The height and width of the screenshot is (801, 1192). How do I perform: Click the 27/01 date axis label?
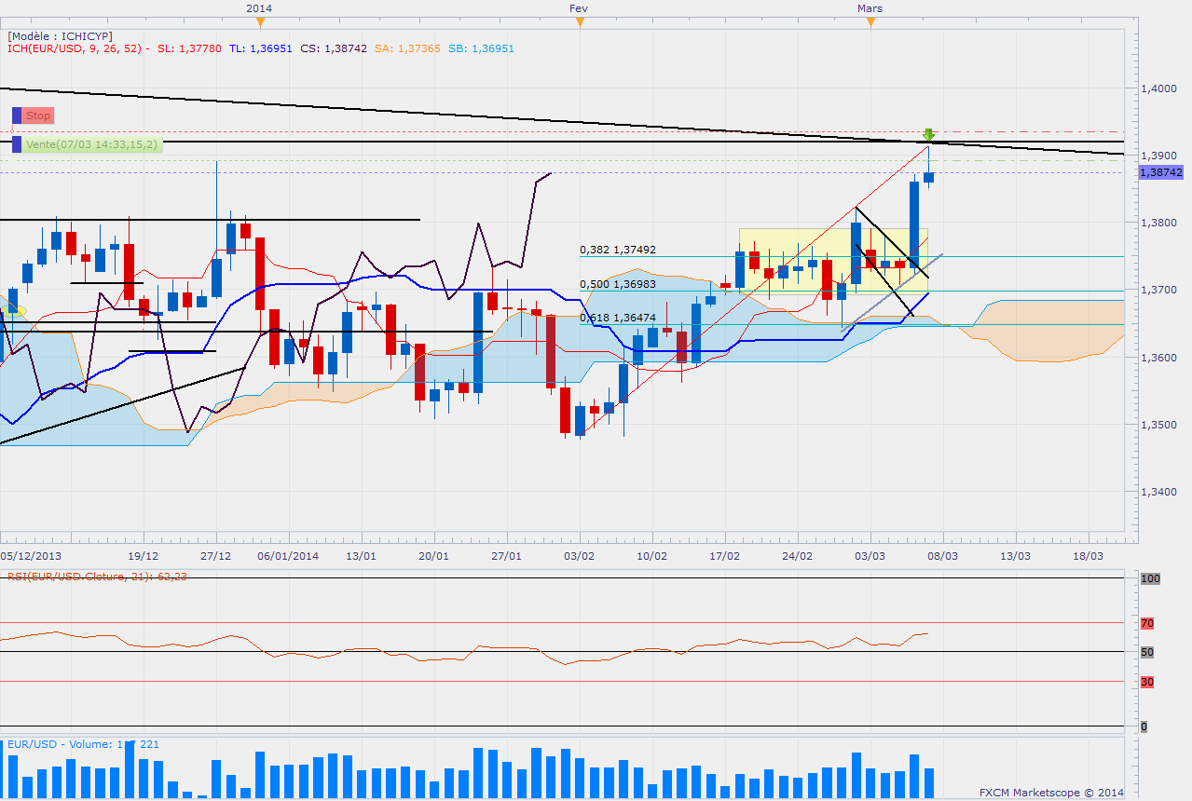(x=507, y=555)
